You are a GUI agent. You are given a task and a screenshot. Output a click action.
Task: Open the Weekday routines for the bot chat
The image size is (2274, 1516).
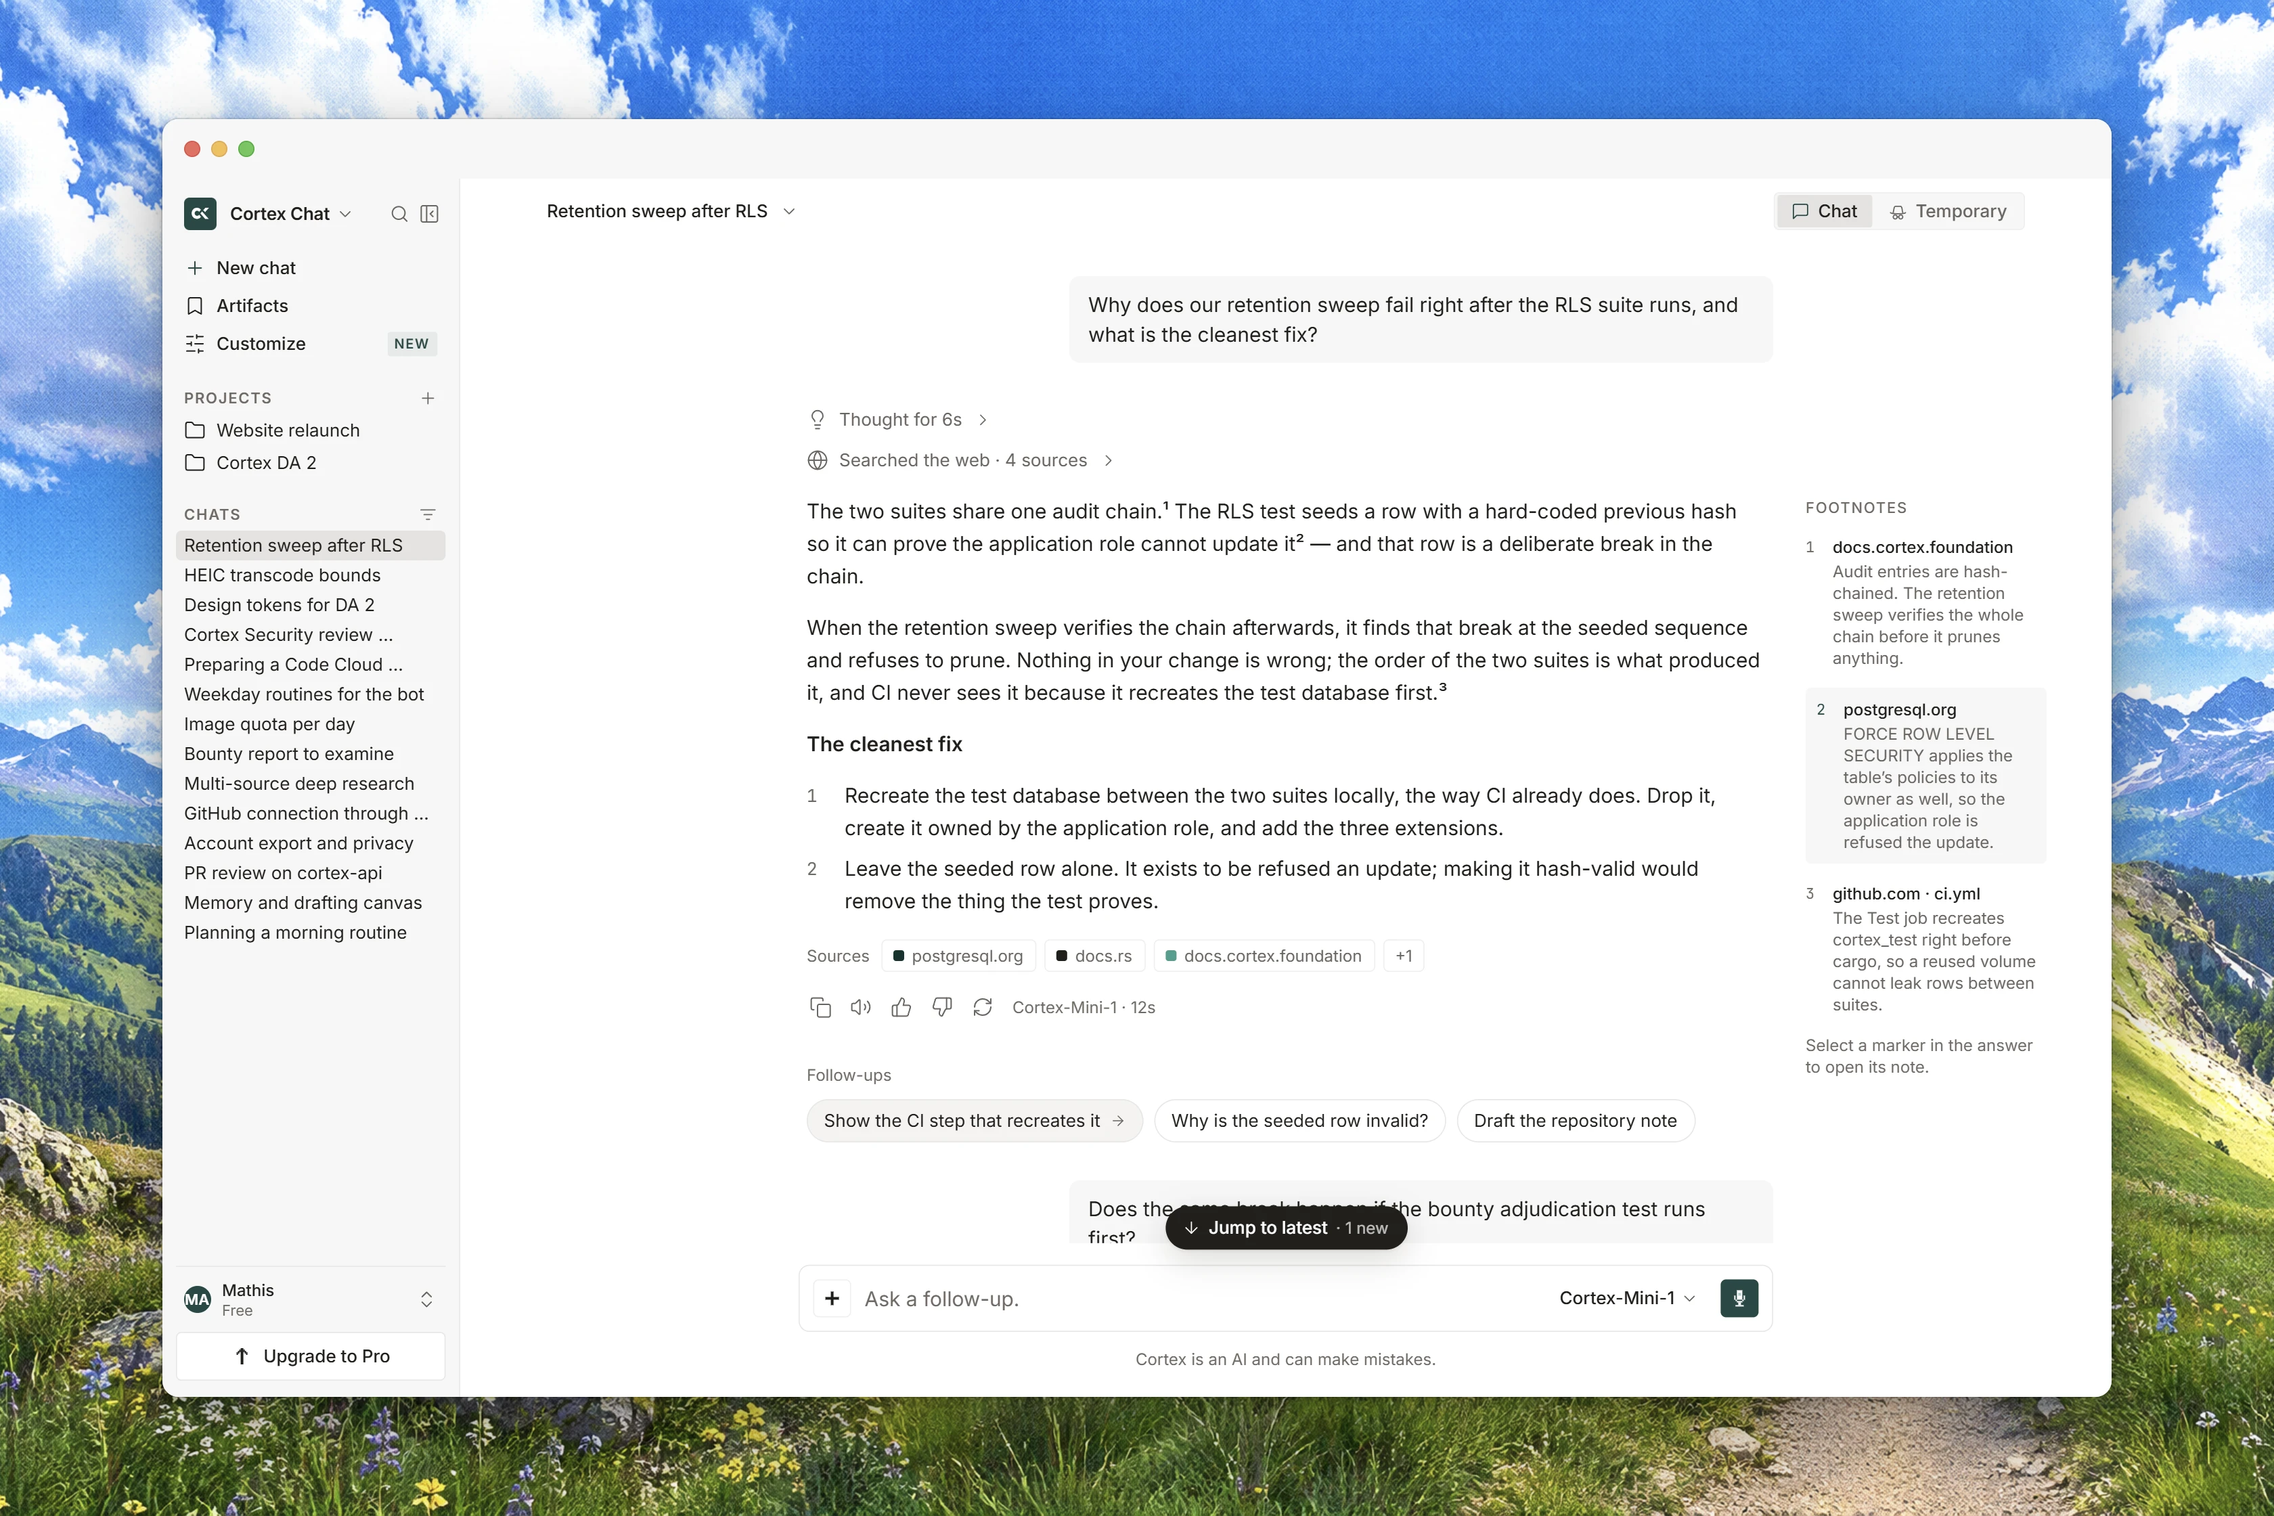pyautogui.click(x=311, y=694)
